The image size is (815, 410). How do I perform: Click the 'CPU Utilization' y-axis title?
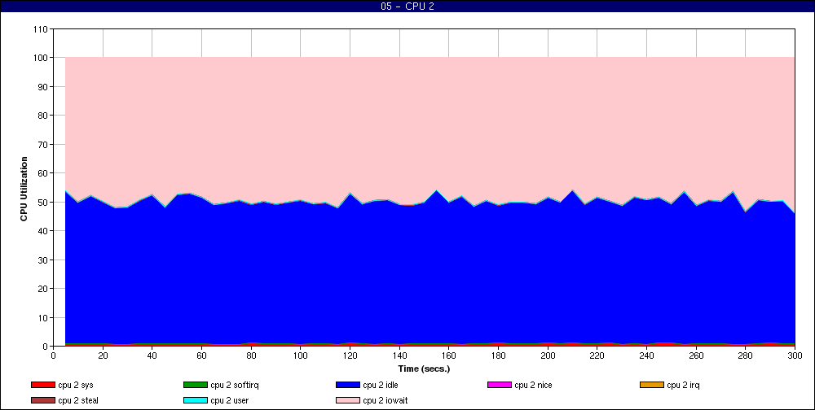pos(24,189)
